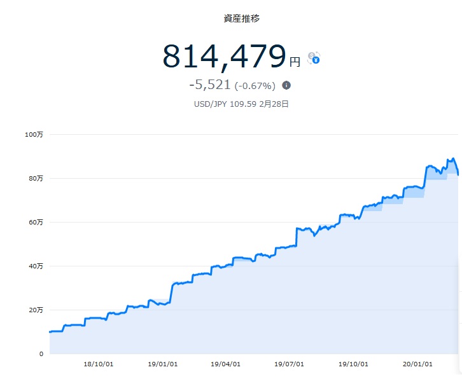The image size is (462, 379).
Task: Select the 19/01/01 date axis label
Action: [x=163, y=364]
